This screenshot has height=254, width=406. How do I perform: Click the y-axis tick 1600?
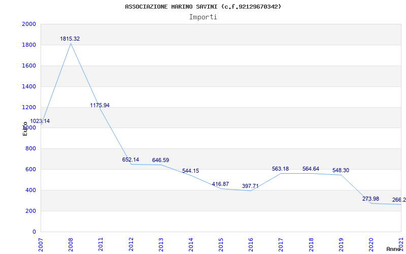click(29, 66)
